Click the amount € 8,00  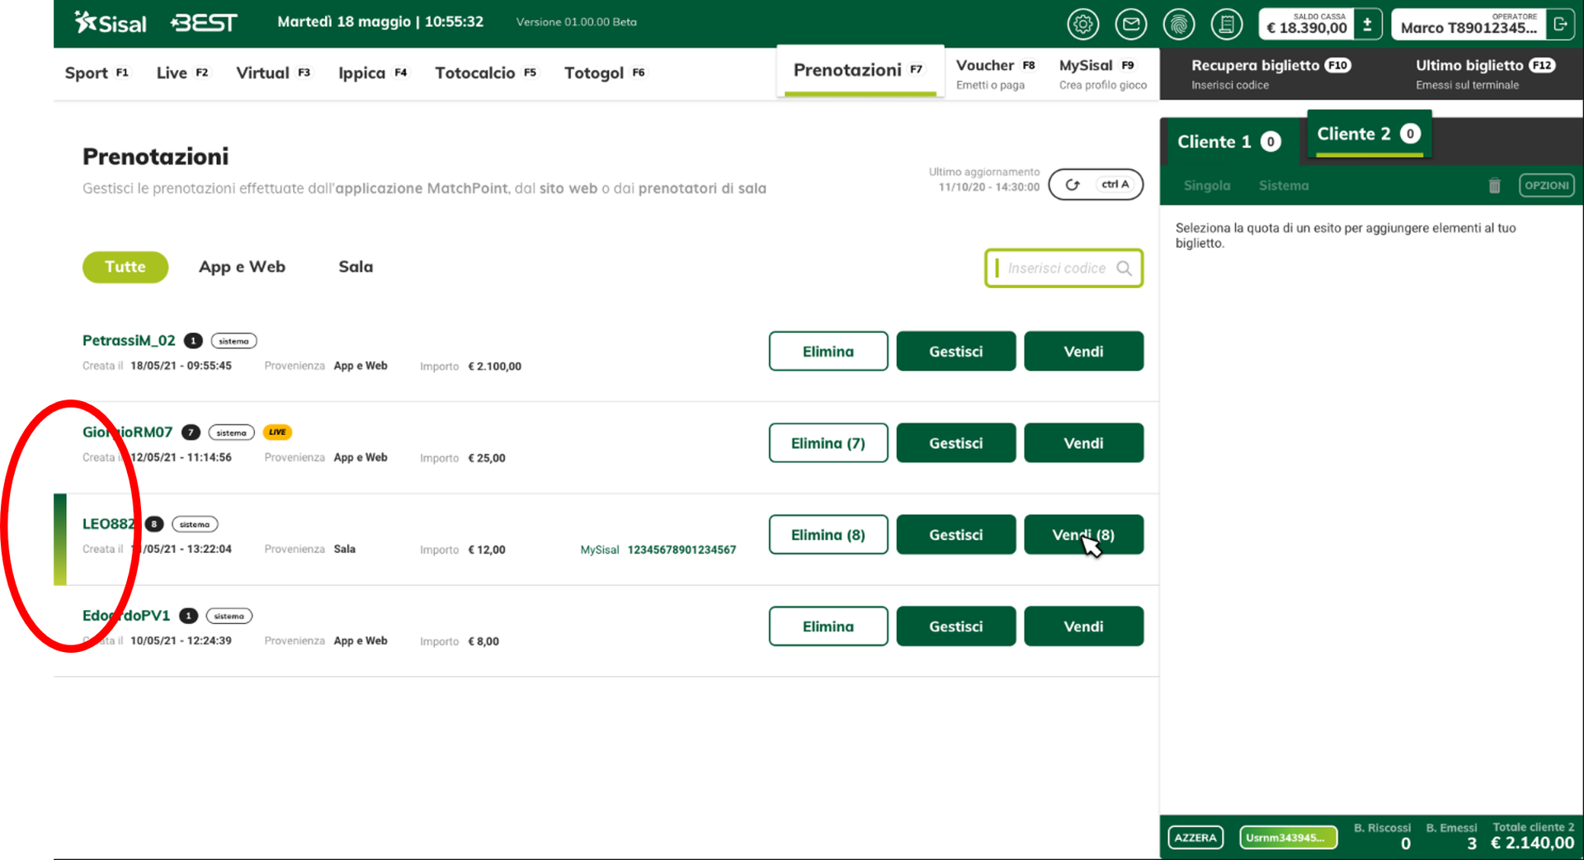click(483, 641)
